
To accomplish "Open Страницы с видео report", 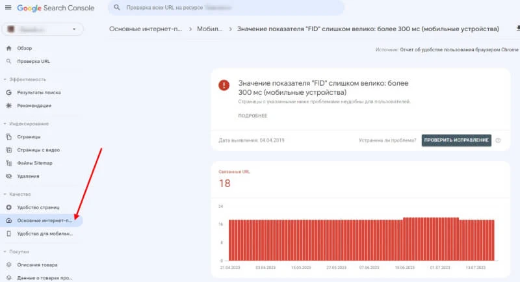I will tap(38, 150).
